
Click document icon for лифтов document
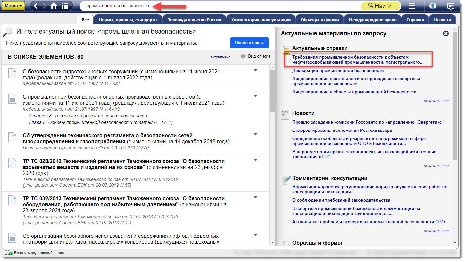click(x=12, y=238)
